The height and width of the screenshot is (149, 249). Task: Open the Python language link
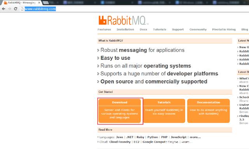coord(153,137)
